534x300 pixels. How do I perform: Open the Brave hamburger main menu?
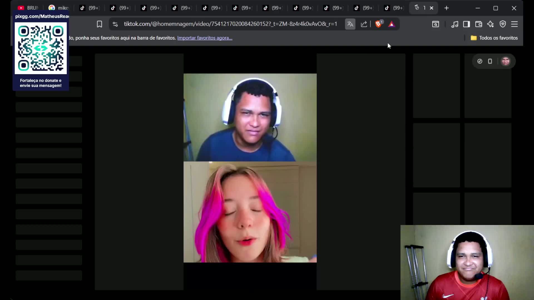pos(515,24)
